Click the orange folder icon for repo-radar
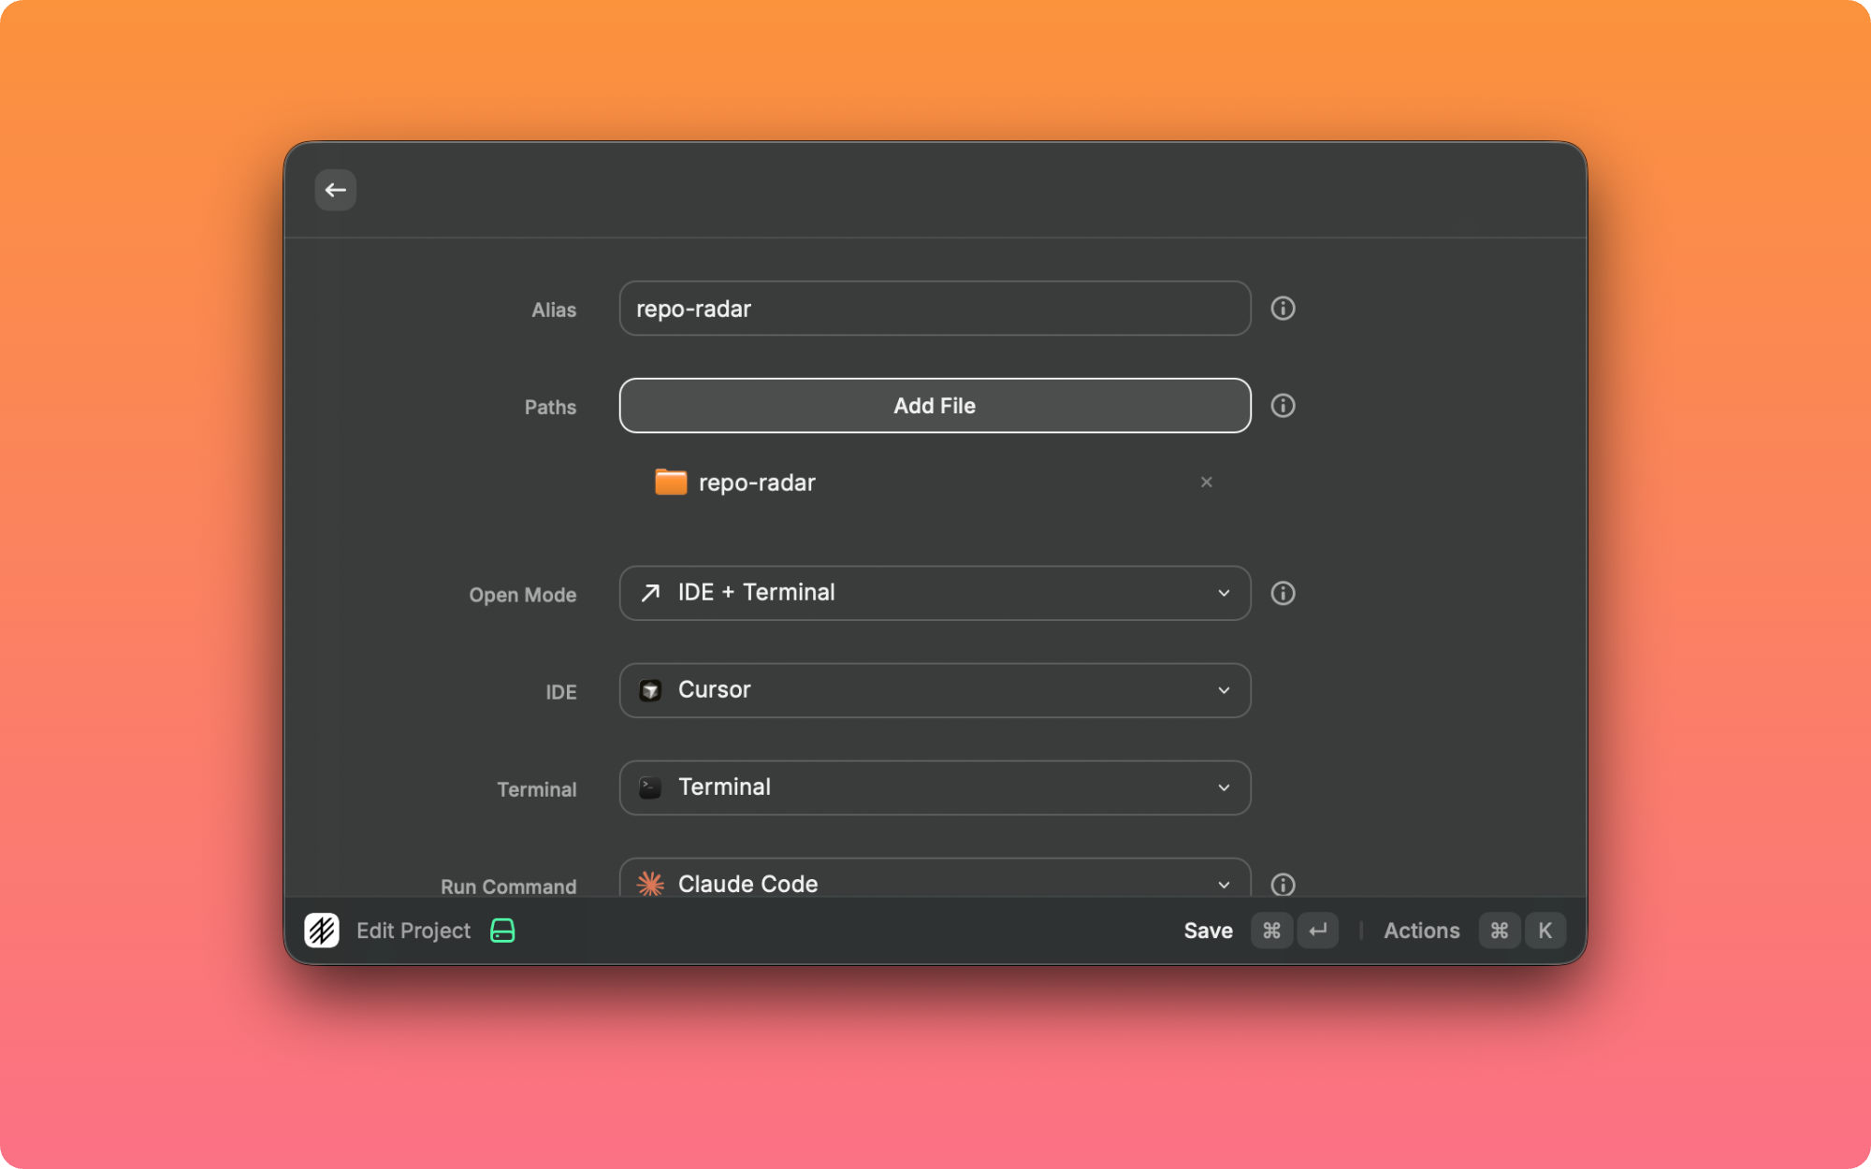Screen dimensions: 1871x1169 (670, 482)
